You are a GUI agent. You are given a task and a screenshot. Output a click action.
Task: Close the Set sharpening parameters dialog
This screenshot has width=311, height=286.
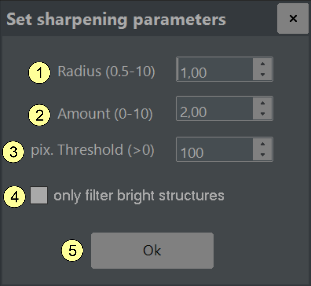tap(293, 19)
